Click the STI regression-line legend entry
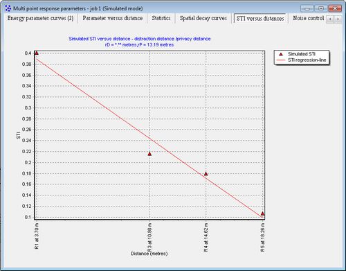Image resolution: width=346 pixels, height=271 pixels. tap(301, 60)
